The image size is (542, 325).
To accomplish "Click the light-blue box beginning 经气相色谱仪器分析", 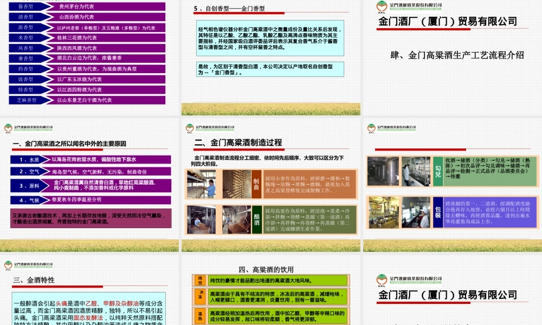I will point(270,38).
